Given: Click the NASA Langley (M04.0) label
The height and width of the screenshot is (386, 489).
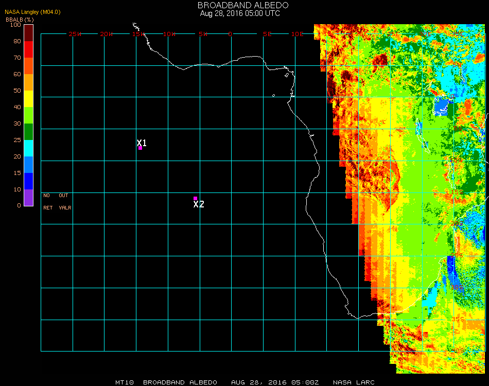Looking at the screenshot, I should [x=33, y=12].
